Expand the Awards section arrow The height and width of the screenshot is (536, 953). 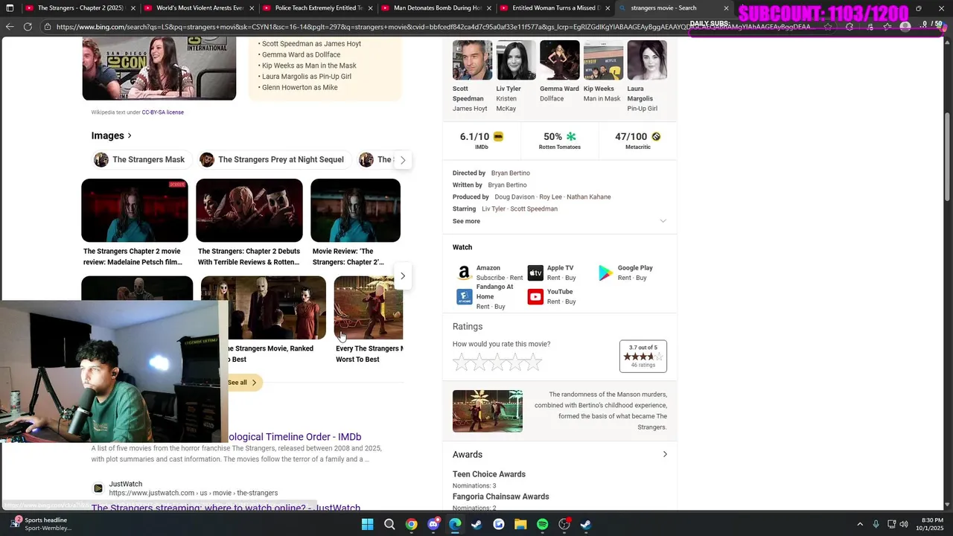[x=665, y=454]
